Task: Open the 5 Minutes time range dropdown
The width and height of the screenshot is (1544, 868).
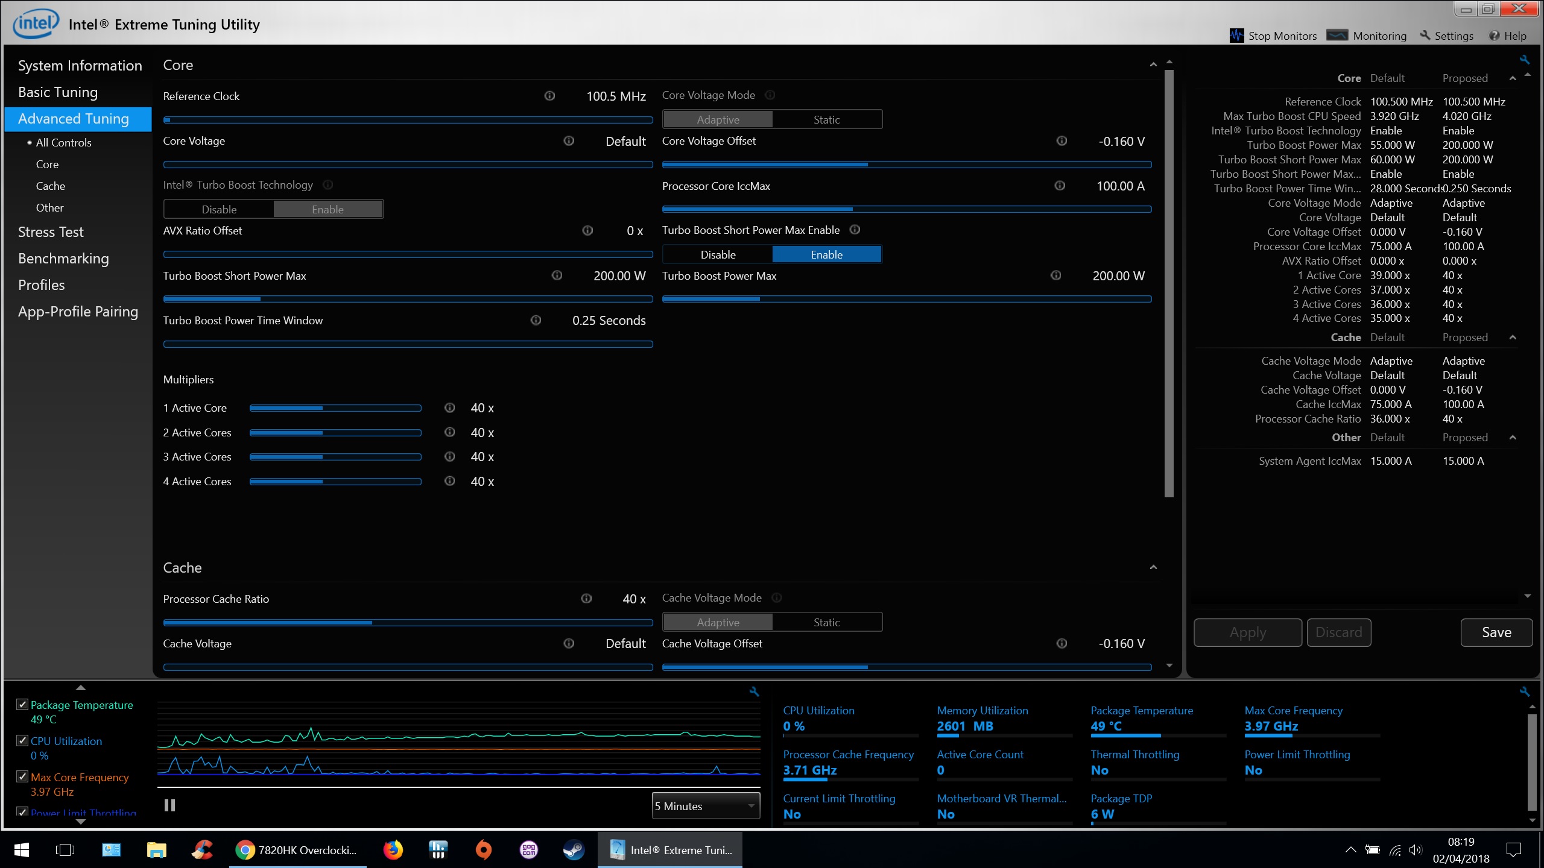Action: (x=706, y=806)
